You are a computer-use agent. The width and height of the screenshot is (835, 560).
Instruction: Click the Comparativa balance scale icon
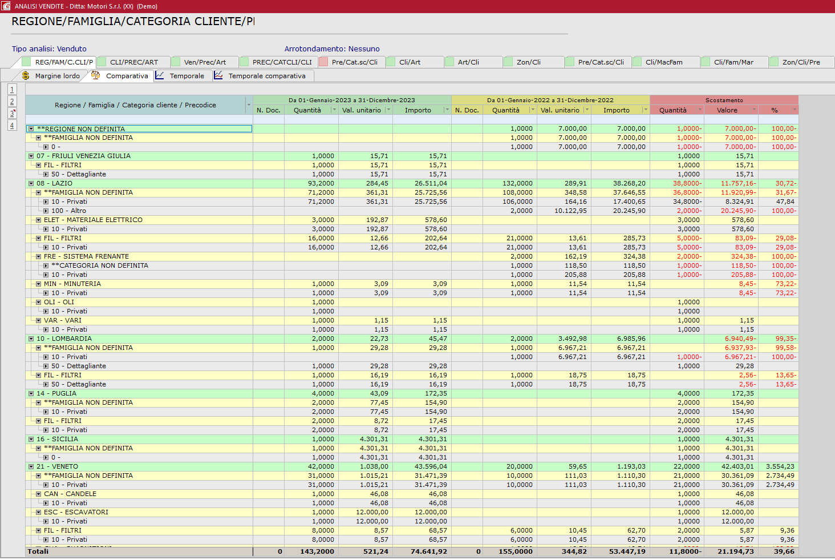96,75
